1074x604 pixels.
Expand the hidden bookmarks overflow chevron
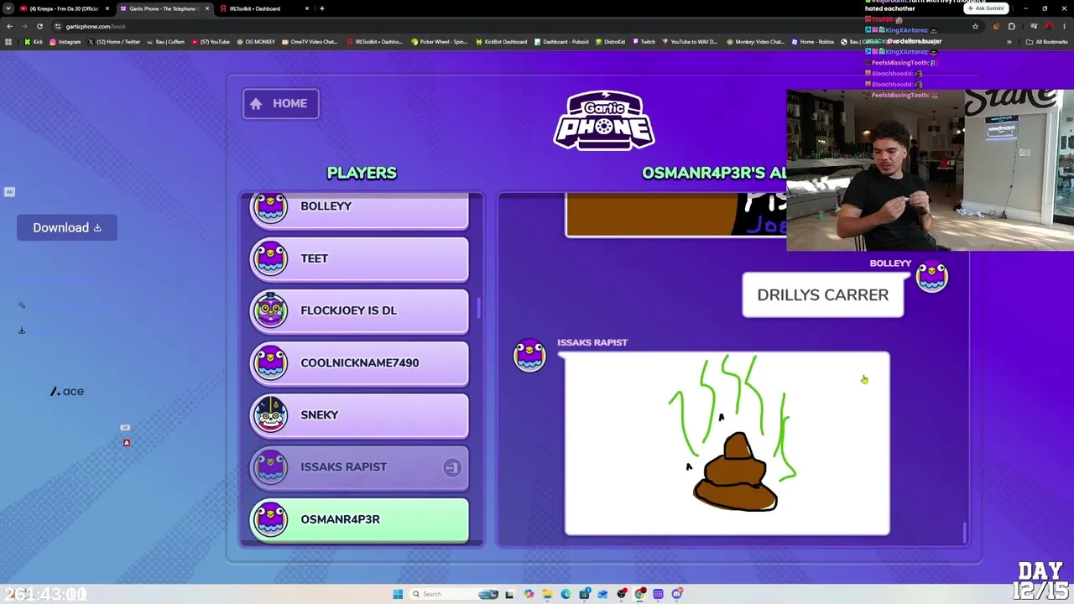point(1009,42)
